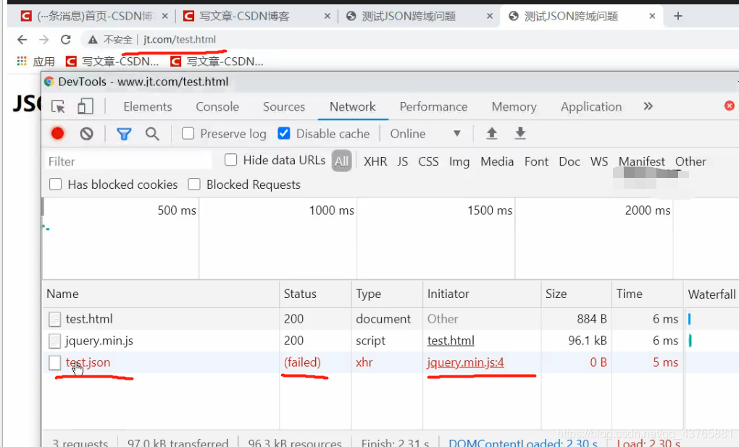This screenshot has height=447, width=739.
Task: Filter requests by All
Action: pyautogui.click(x=342, y=161)
